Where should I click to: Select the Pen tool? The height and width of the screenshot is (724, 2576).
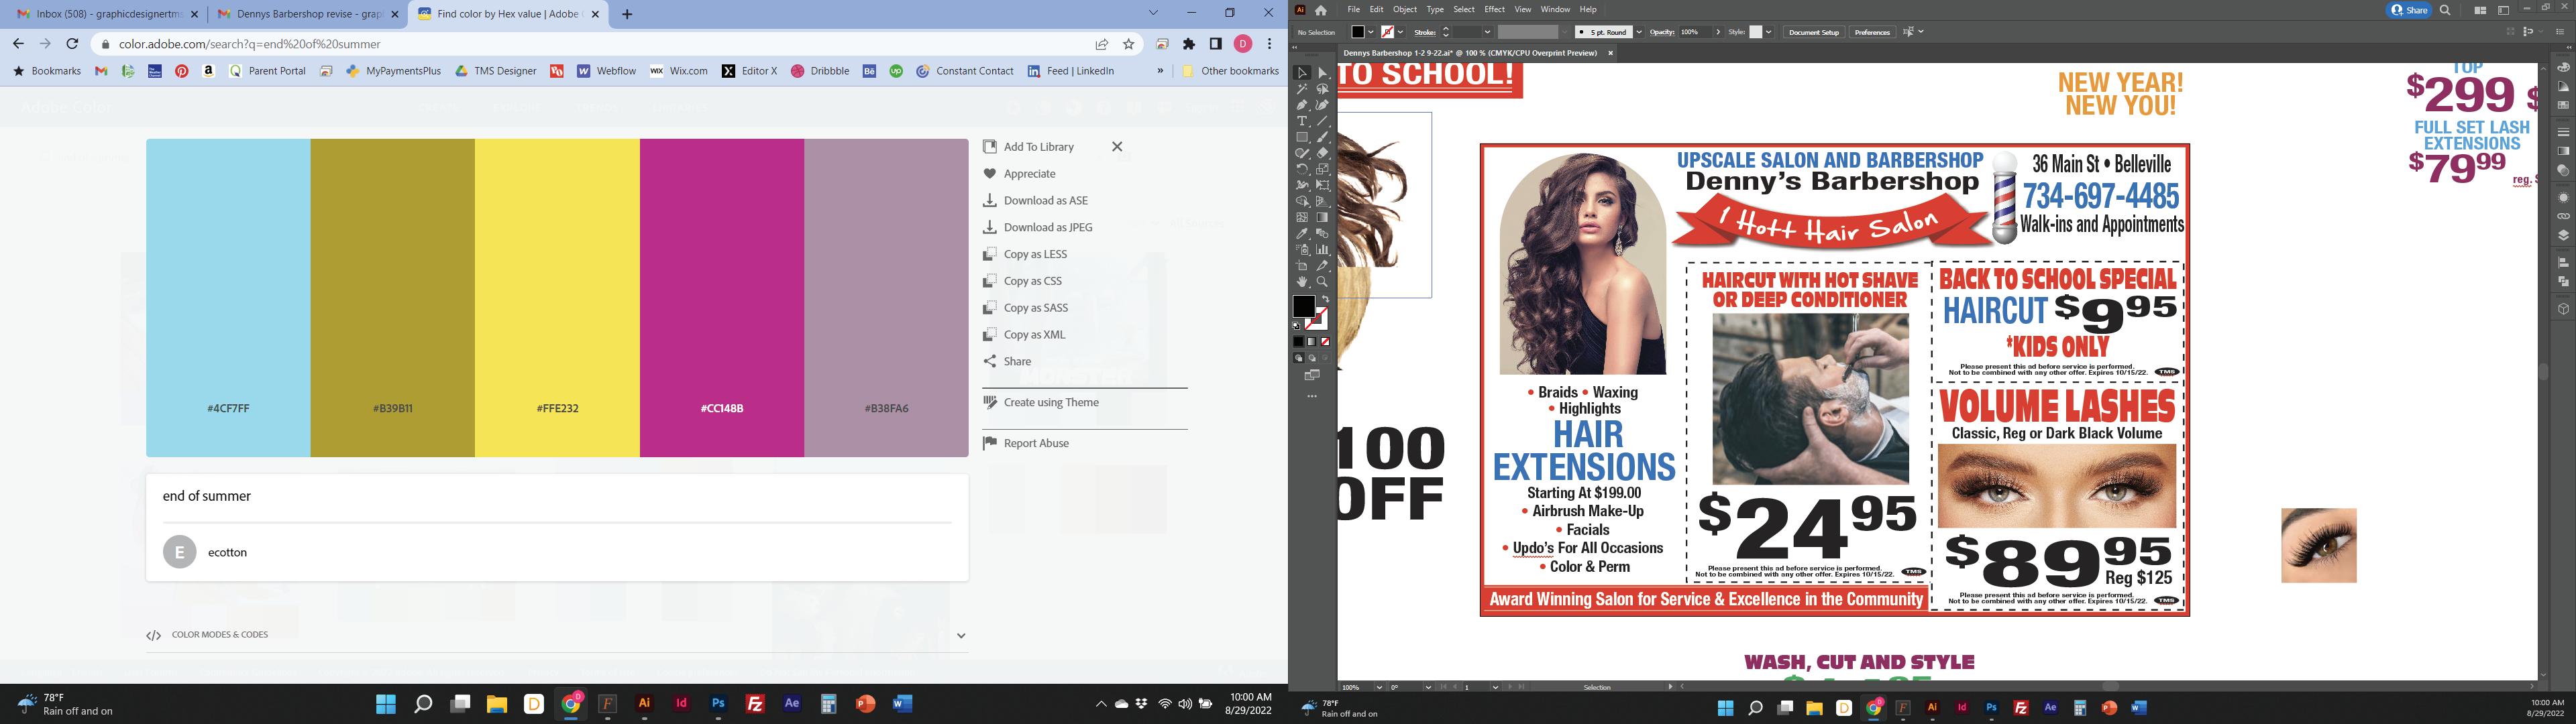click(x=1302, y=105)
